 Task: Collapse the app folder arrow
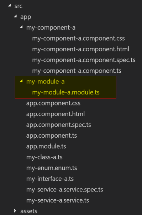tap(15, 16)
